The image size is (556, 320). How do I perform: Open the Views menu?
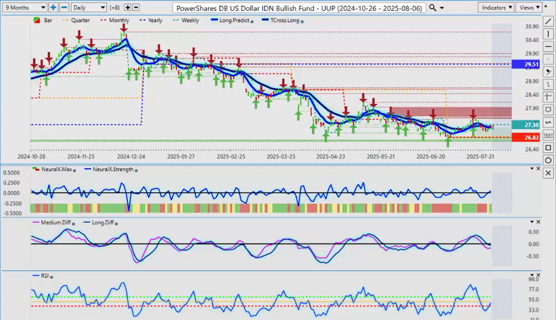[x=529, y=8]
